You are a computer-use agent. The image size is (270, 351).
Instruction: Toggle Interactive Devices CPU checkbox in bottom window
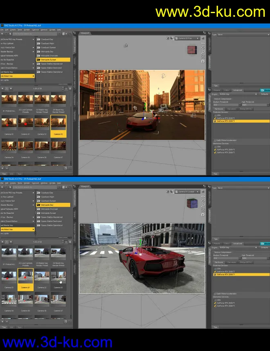click(x=215, y=299)
